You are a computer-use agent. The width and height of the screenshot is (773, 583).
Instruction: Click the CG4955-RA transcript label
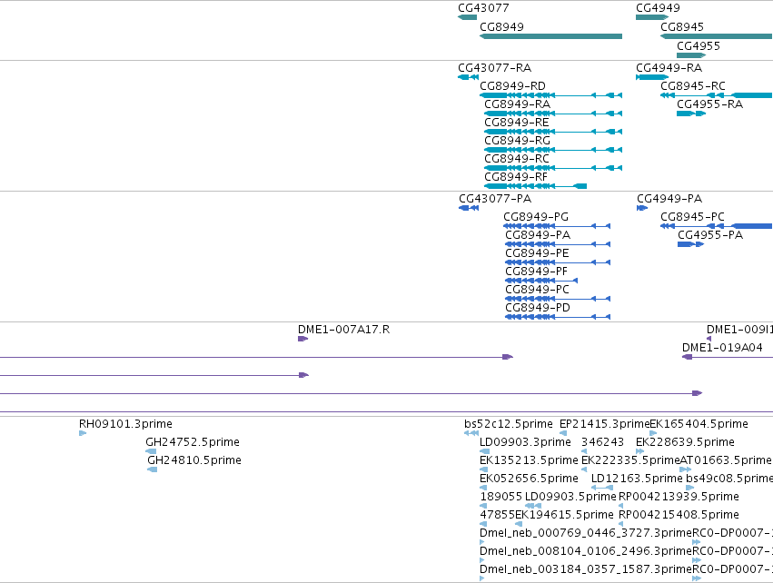pyautogui.click(x=709, y=104)
